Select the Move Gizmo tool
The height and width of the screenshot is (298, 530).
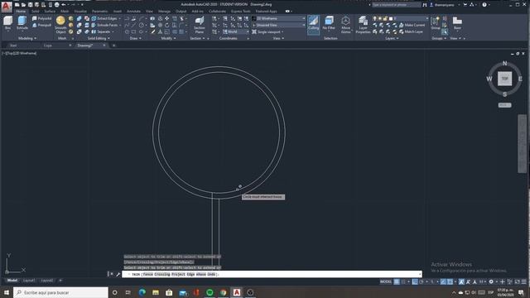(x=345, y=24)
